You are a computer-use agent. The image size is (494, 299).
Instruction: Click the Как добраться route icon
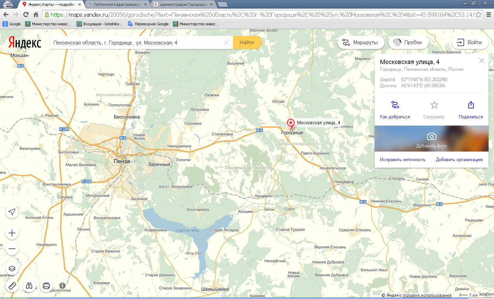click(395, 105)
